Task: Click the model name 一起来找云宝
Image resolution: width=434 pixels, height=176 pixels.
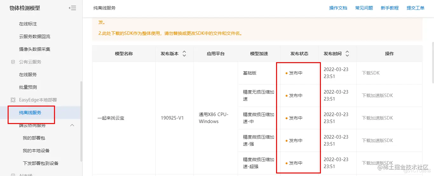Action: 111,118
